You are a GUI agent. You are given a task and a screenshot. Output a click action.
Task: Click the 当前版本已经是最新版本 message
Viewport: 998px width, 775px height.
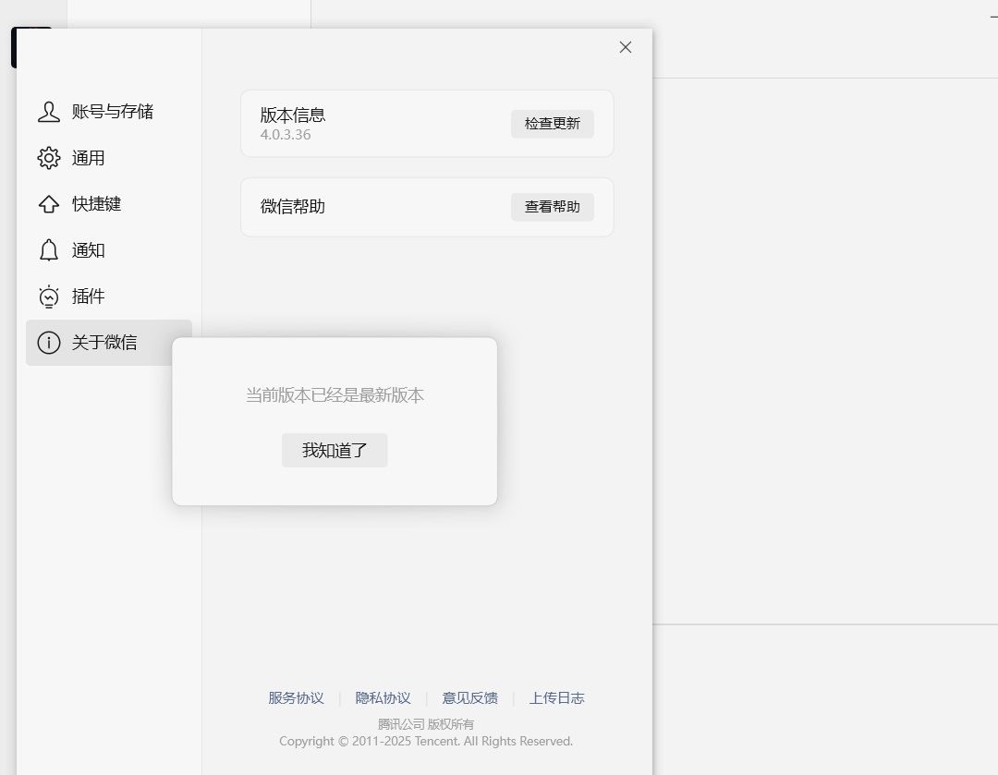(335, 395)
